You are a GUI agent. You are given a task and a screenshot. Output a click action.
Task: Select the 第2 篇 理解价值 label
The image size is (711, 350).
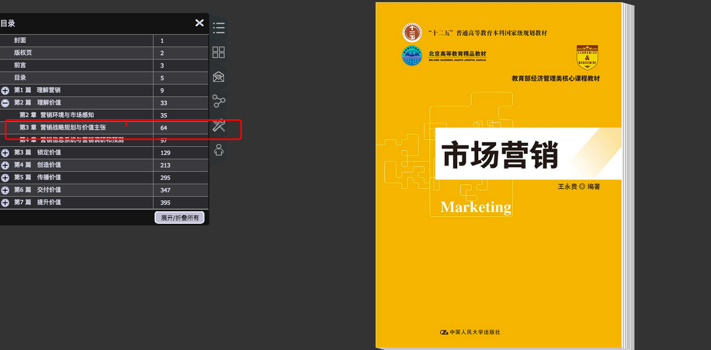coord(37,102)
